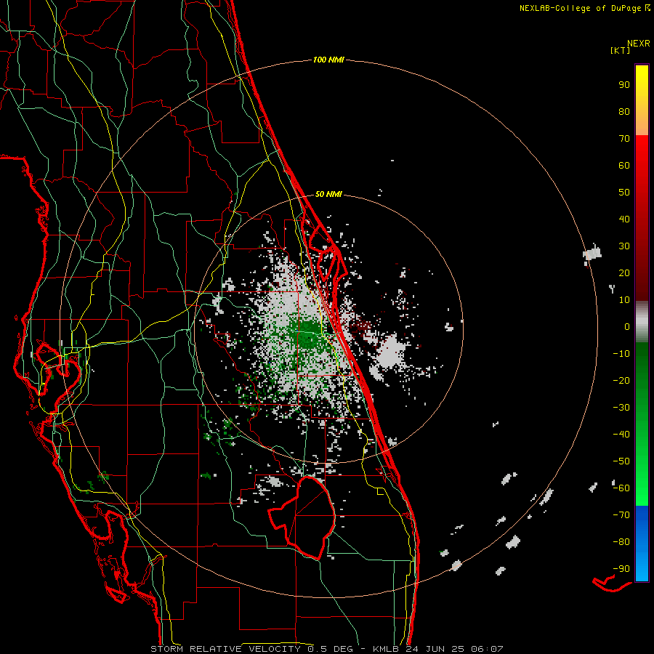Click the -40 value on the velocity scale
The width and height of the screenshot is (654, 654).
point(621,435)
